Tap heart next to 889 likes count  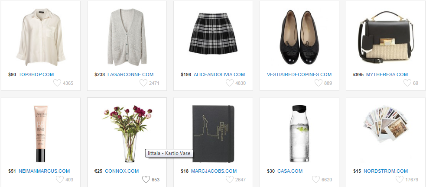[x=319, y=83]
